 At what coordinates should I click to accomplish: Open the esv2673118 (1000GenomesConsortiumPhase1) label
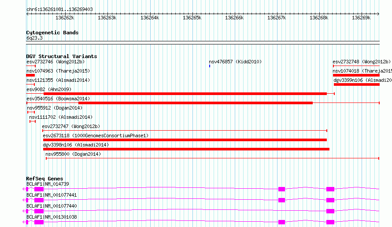point(96,135)
